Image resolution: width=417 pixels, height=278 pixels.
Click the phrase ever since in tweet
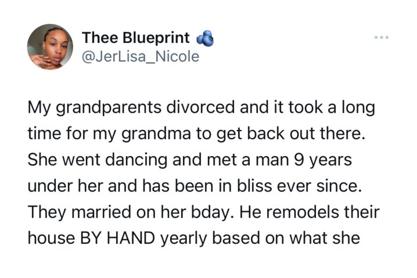pos(319,186)
